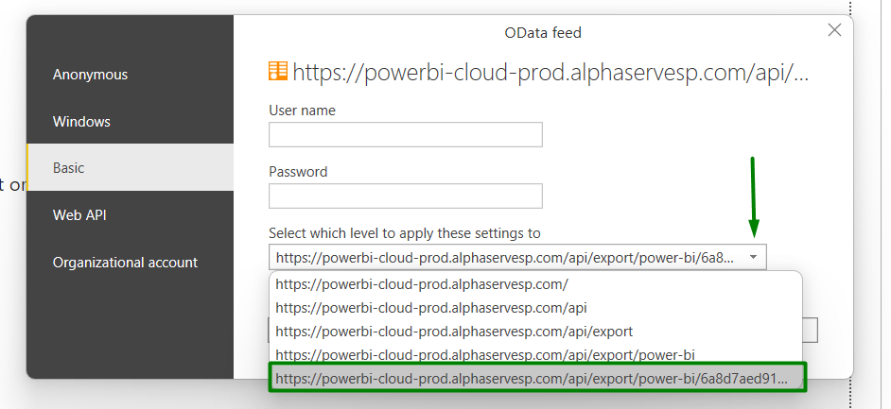Click the OData feed dialog title
The image size is (891, 409).
[x=543, y=33]
